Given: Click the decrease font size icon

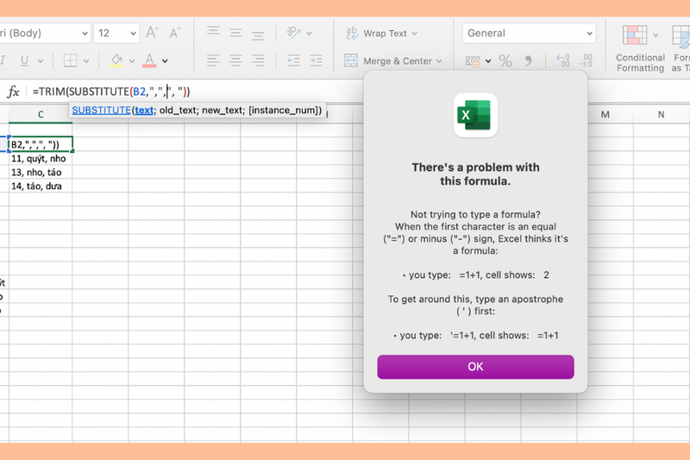Looking at the screenshot, I should pyautogui.click(x=175, y=33).
